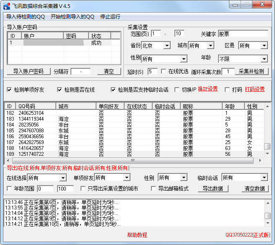This screenshot has height=245, width=275.
Task: Click 停止运行 menu item
Action: click(110, 17)
